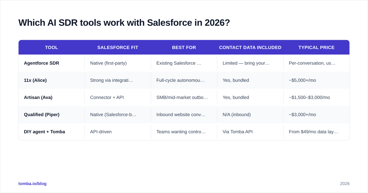Click the TOOL column header

tap(52, 47)
